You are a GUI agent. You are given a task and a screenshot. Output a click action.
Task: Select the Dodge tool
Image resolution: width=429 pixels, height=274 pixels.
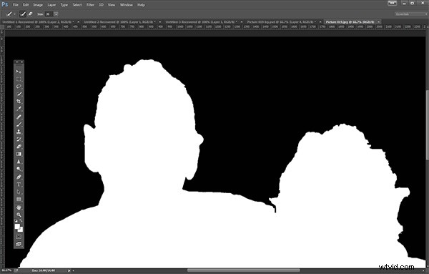point(19,169)
